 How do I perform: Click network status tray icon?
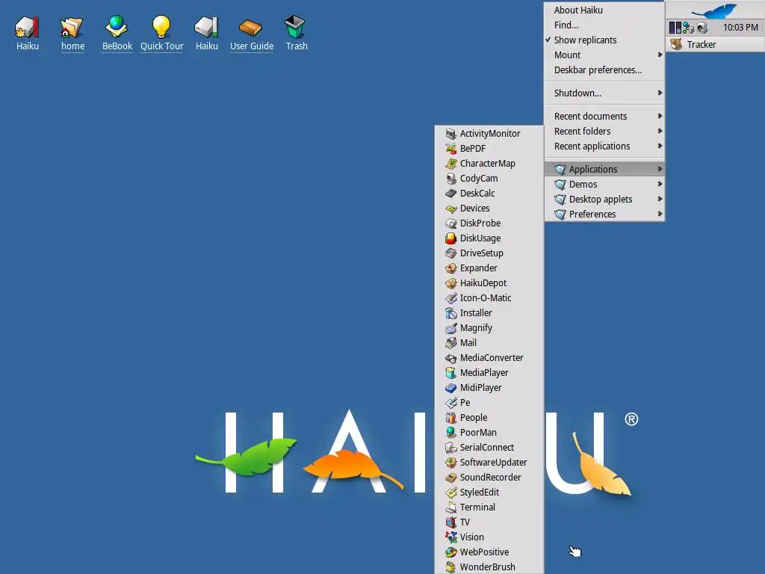(688, 28)
